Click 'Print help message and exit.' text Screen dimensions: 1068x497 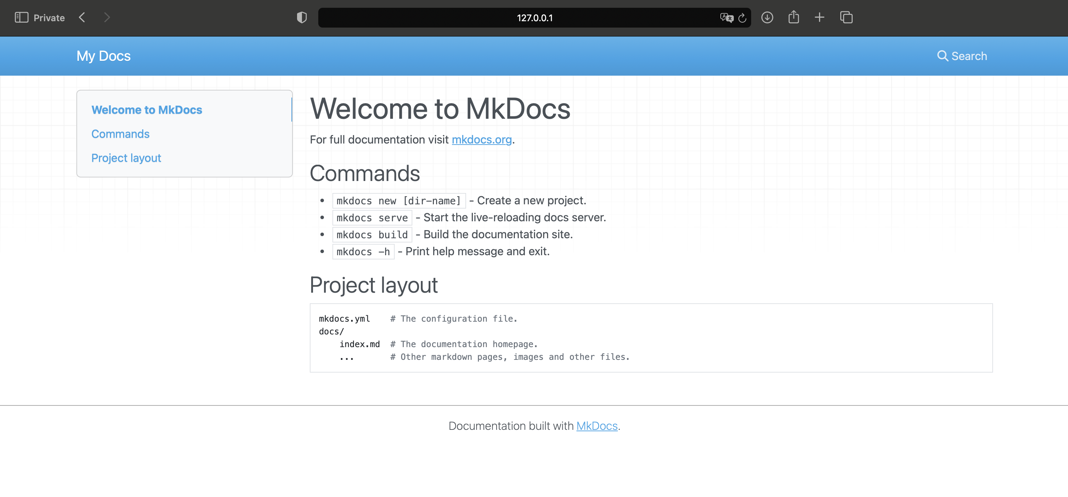(x=478, y=252)
